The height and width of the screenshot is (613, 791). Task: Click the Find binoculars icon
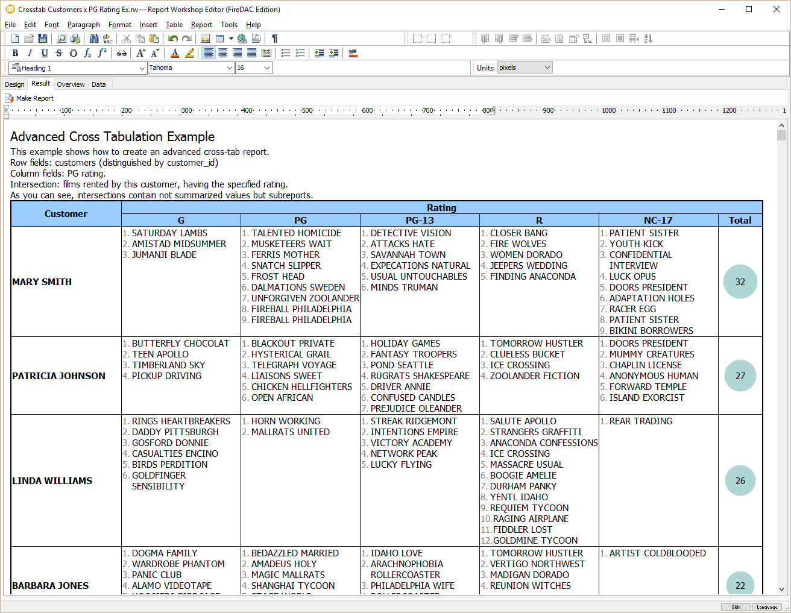(x=94, y=39)
